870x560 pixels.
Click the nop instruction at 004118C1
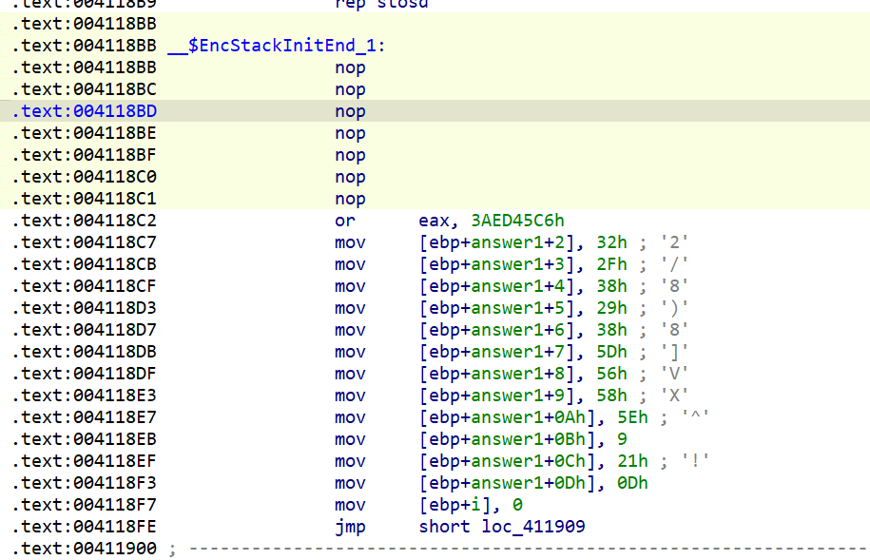350,199
